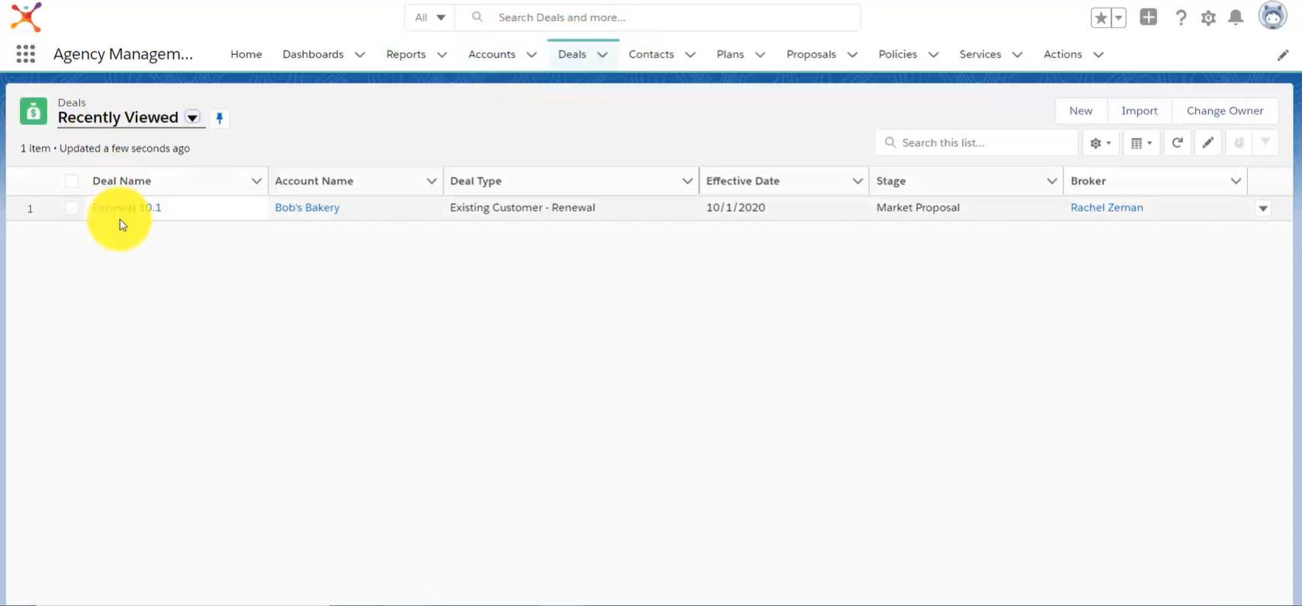This screenshot has width=1302, height=606.
Task: Open the Dashboards tab
Action: click(313, 54)
